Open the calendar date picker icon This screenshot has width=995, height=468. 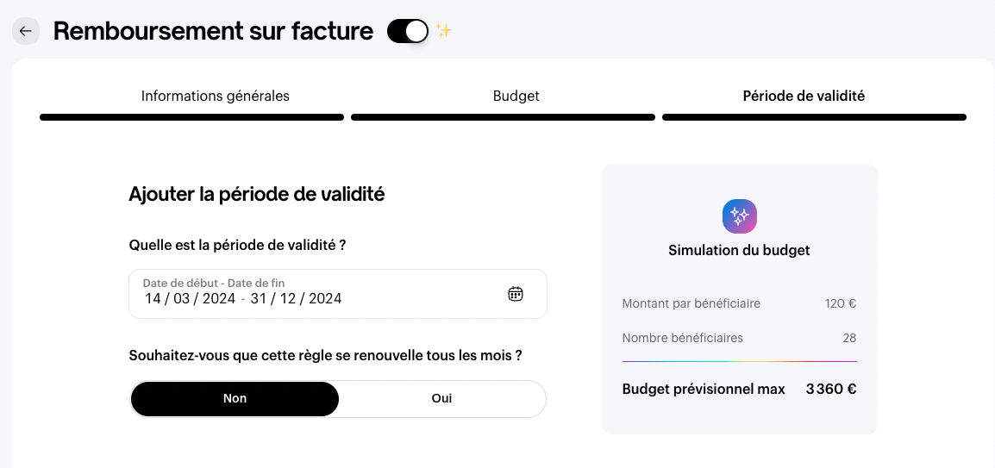(x=516, y=294)
